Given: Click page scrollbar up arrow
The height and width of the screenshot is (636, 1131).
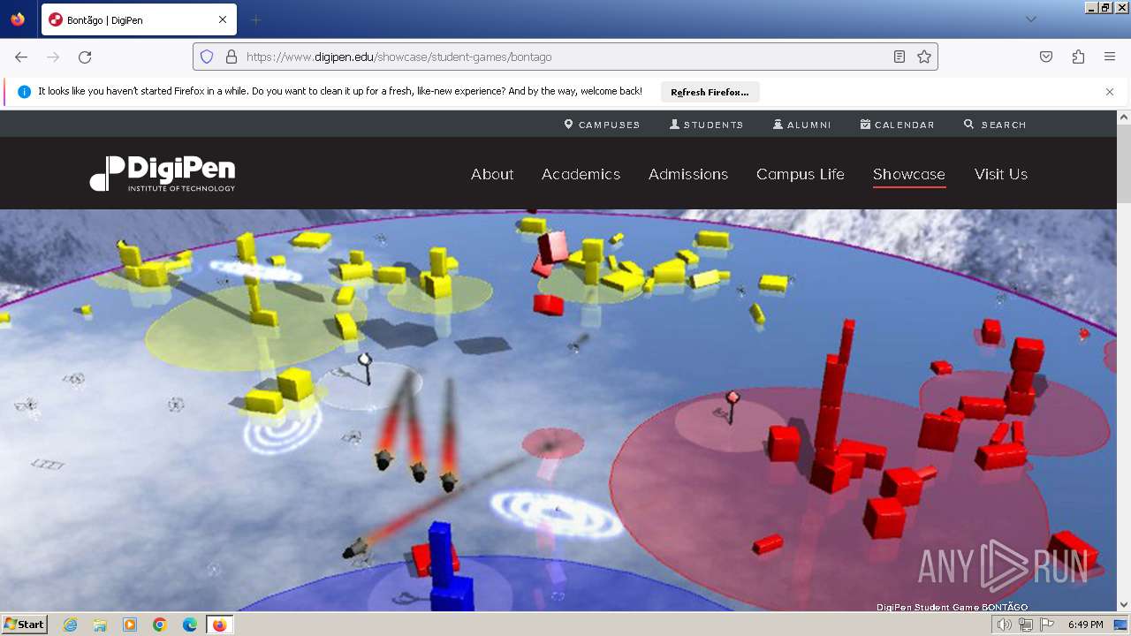Looking at the screenshot, I should tap(1124, 117).
